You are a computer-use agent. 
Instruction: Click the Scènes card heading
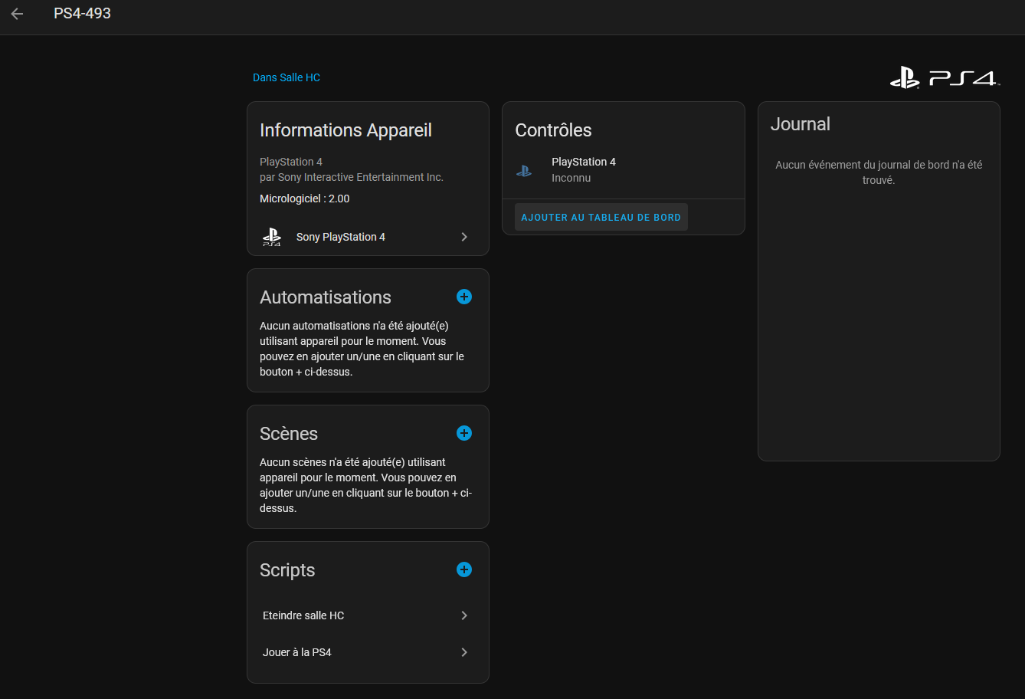tap(289, 434)
